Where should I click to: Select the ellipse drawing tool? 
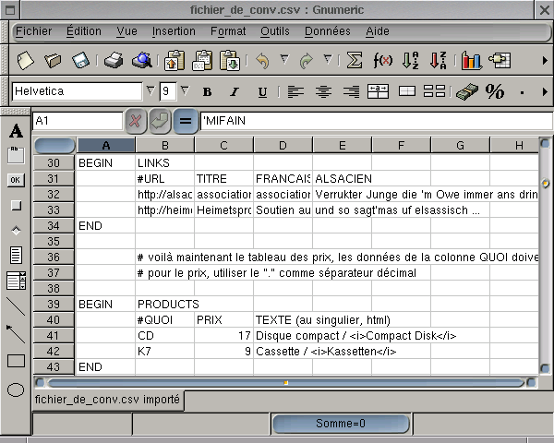pos(16,389)
